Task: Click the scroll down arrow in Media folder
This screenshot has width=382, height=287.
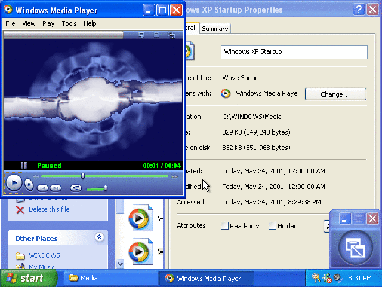Action: tap(120, 264)
